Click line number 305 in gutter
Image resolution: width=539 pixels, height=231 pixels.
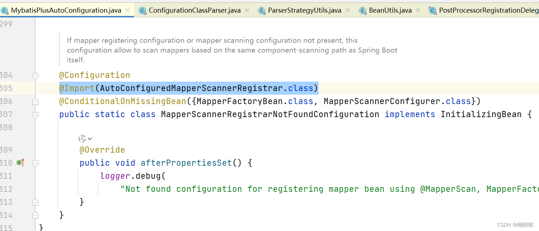[6, 88]
